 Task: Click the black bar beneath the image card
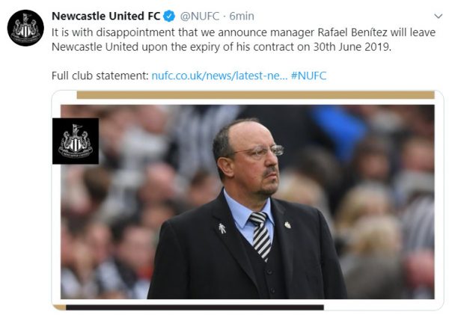[x=195, y=308]
